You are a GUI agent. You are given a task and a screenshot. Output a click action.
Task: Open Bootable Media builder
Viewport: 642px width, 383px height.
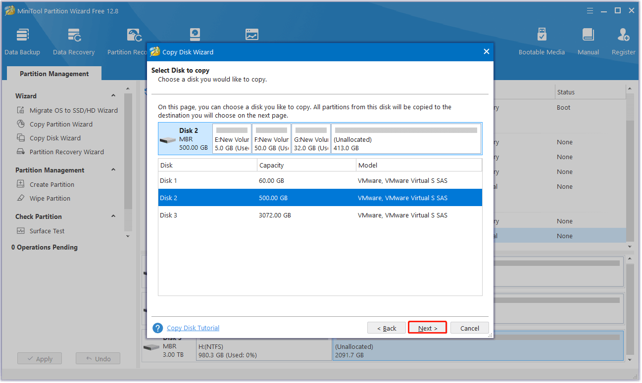pos(542,42)
